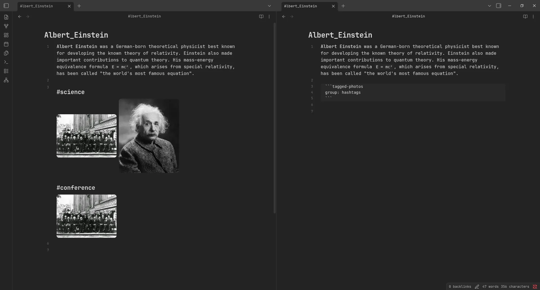The width and height of the screenshot is (540, 290).
Task: Click right pane header title Albert_Einstein
Action: (409, 16)
